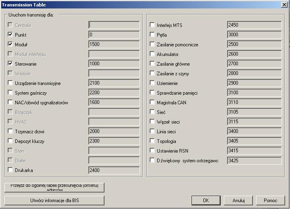Enable the Sieć checkbox
The height and width of the screenshot is (209, 290).
152,112
